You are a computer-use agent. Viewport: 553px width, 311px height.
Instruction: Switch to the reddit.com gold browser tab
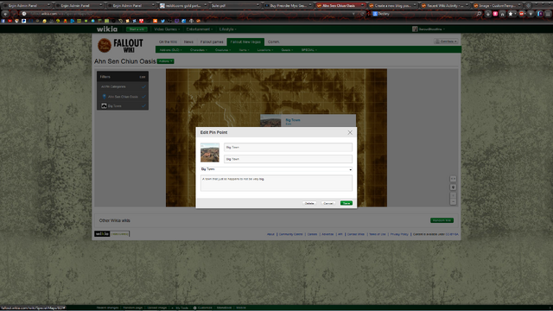click(182, 6)
